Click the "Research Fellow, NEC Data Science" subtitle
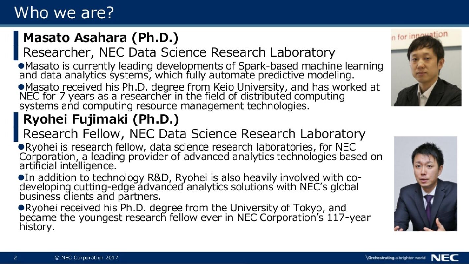 (x=194, y=134)
